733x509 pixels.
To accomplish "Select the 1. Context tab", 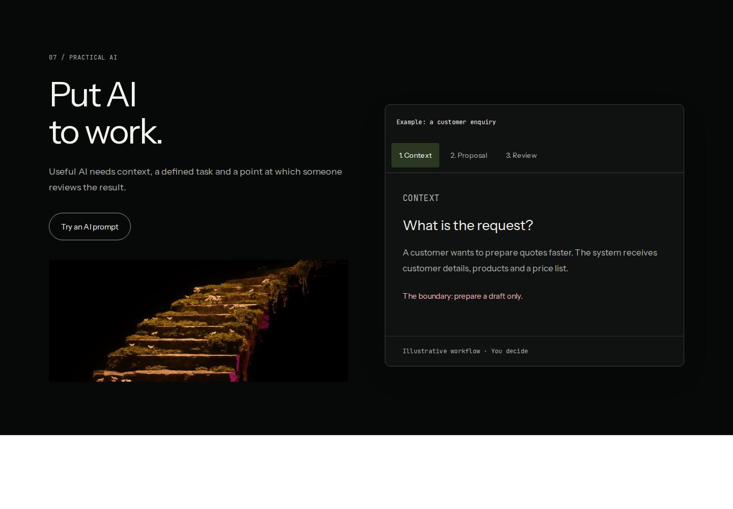I will pos(415,155).
